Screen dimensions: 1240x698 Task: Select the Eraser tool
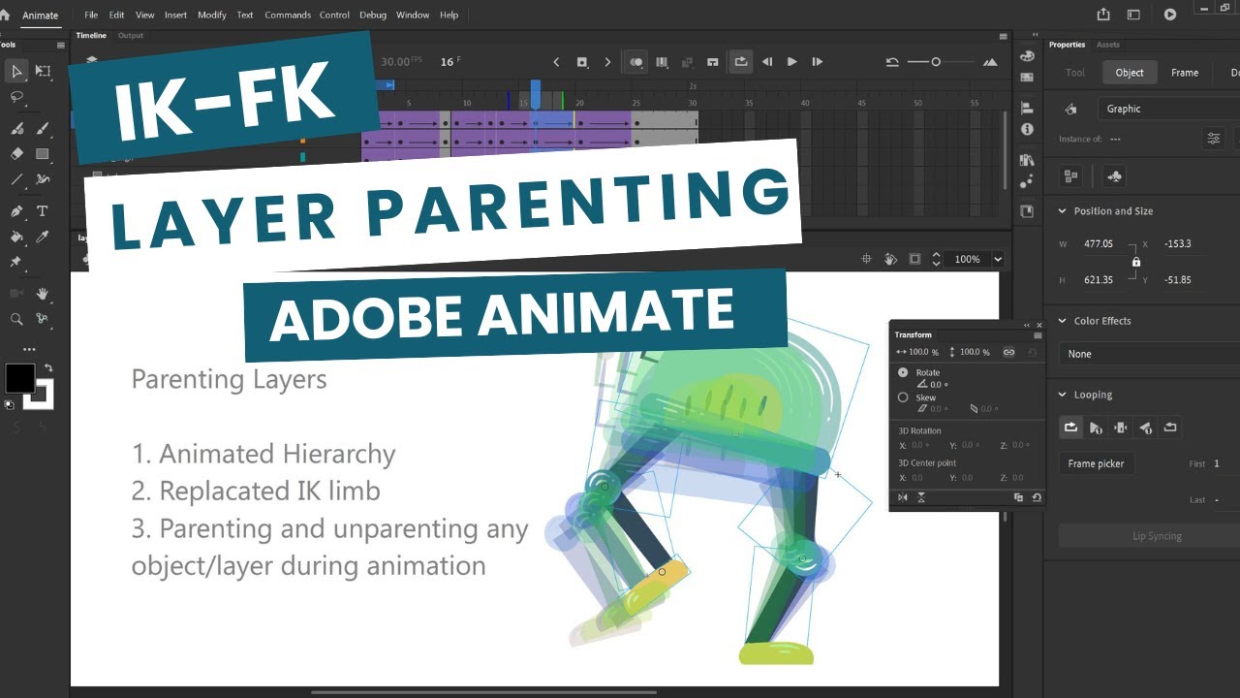point(16,153)
